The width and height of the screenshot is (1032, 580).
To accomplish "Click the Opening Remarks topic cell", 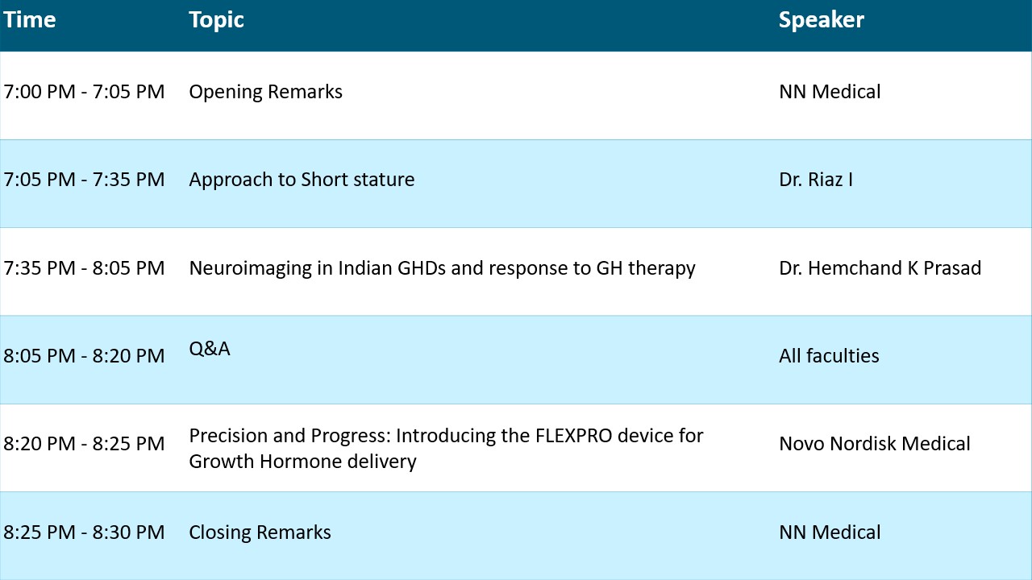I will (x=265, y=92).
